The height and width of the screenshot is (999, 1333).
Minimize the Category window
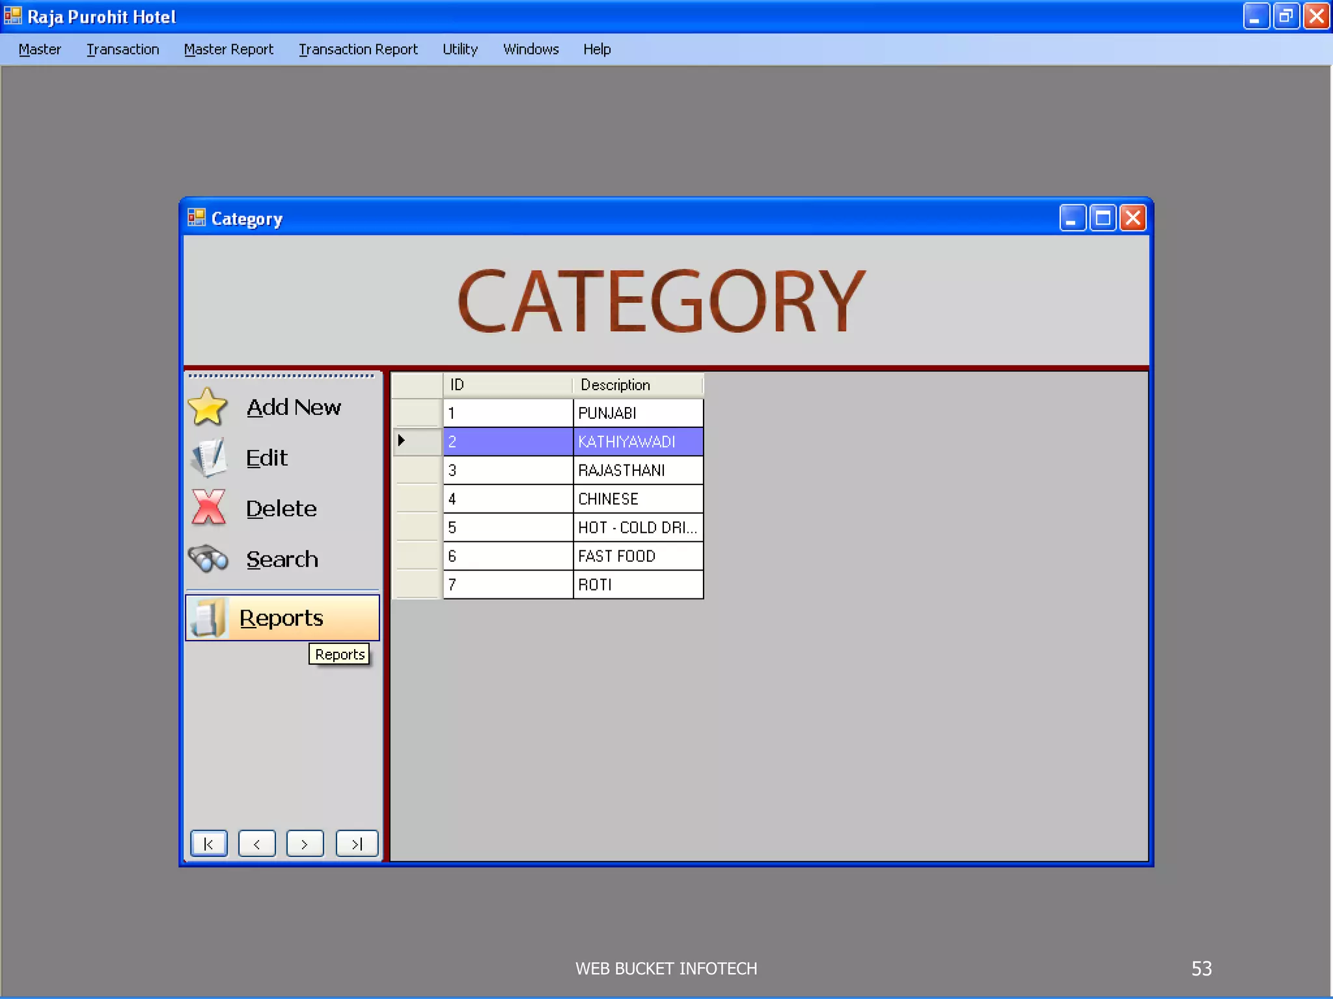coord(1073,218)
